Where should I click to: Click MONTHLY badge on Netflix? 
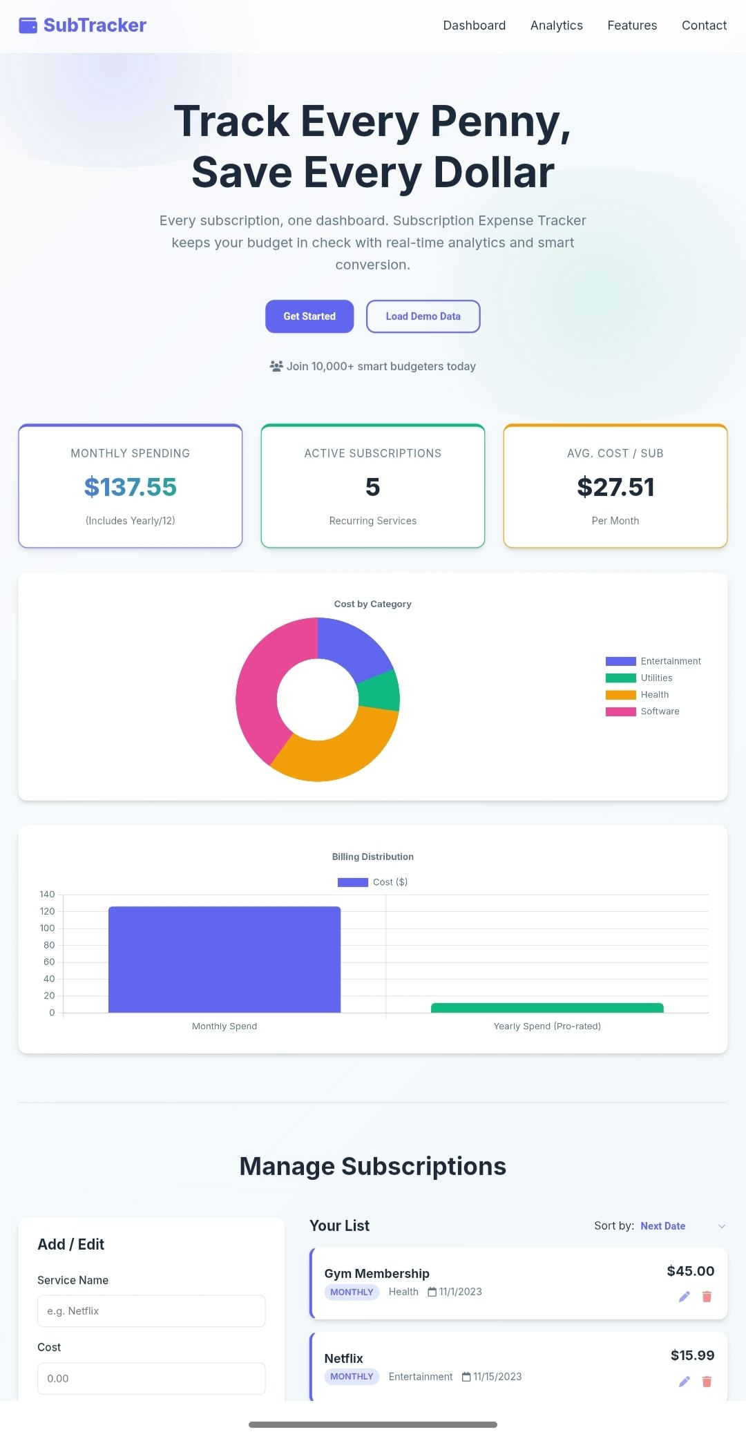click(x=352, y=1376)
